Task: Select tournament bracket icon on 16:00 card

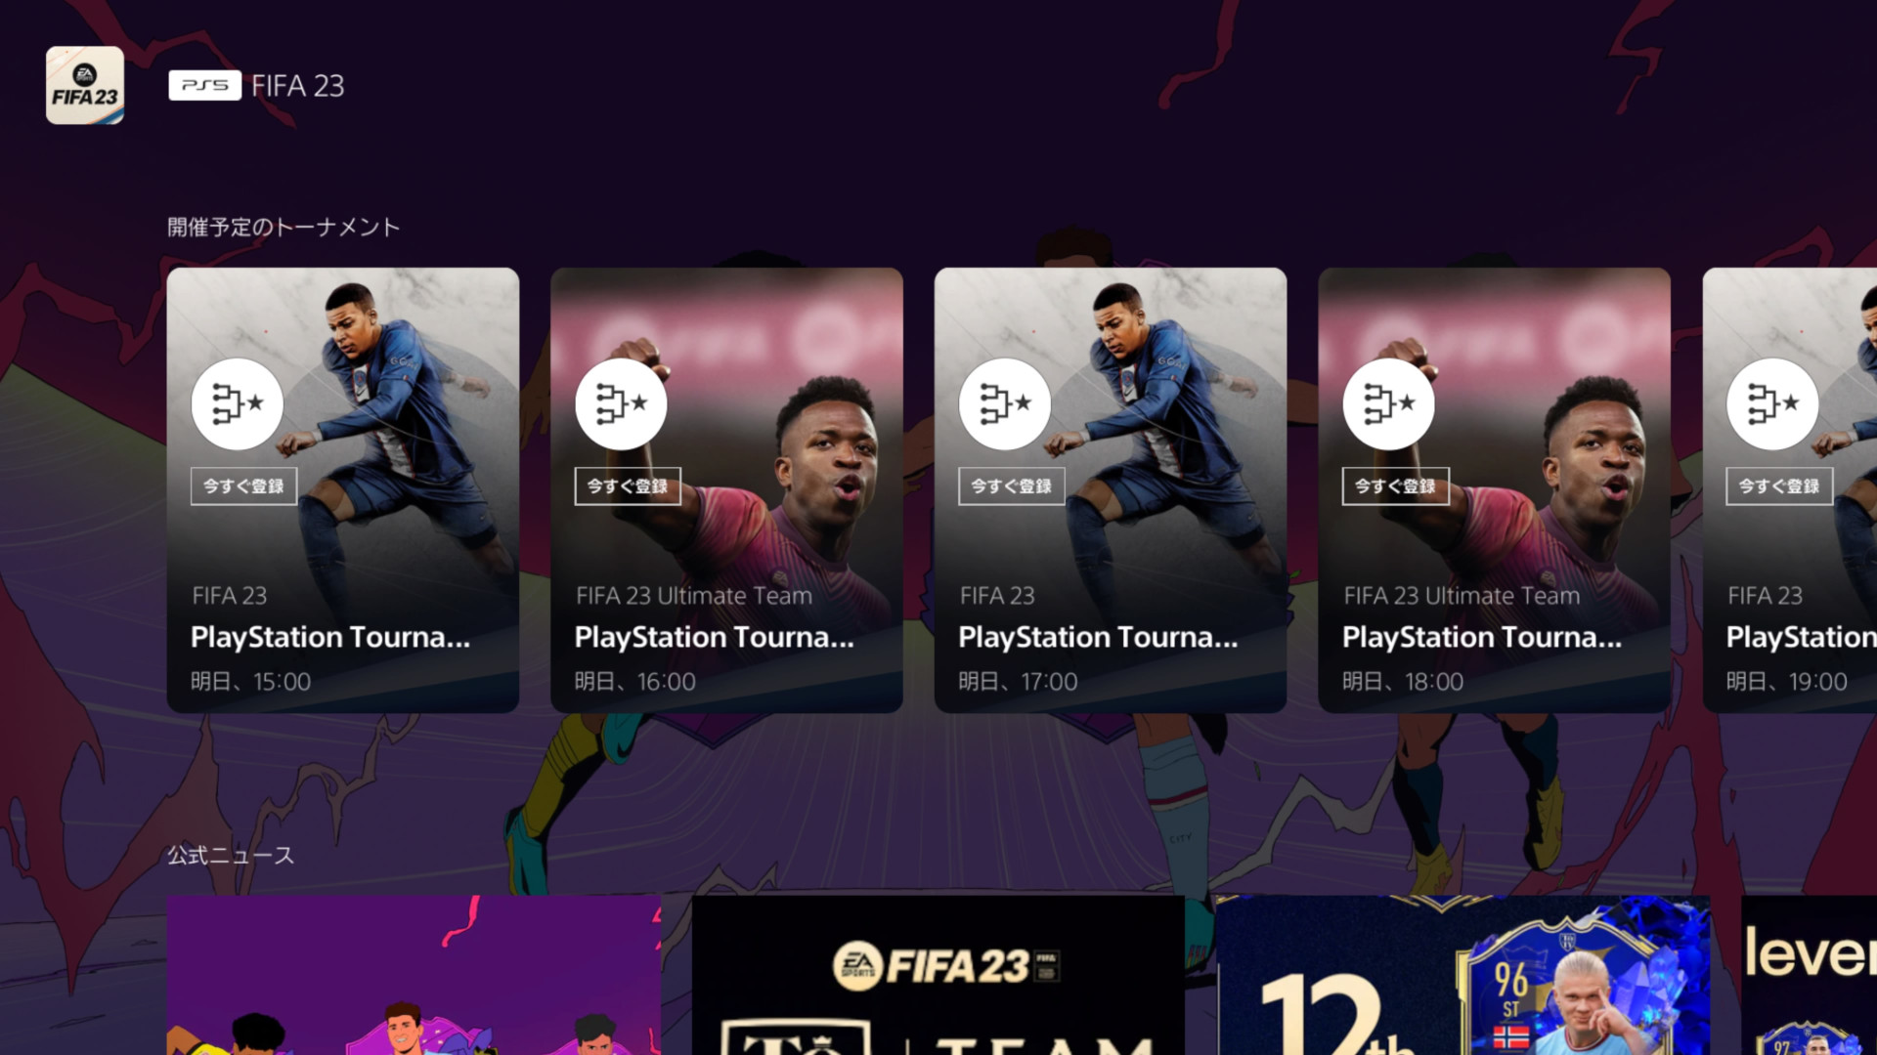Action: tap(622, 403)
